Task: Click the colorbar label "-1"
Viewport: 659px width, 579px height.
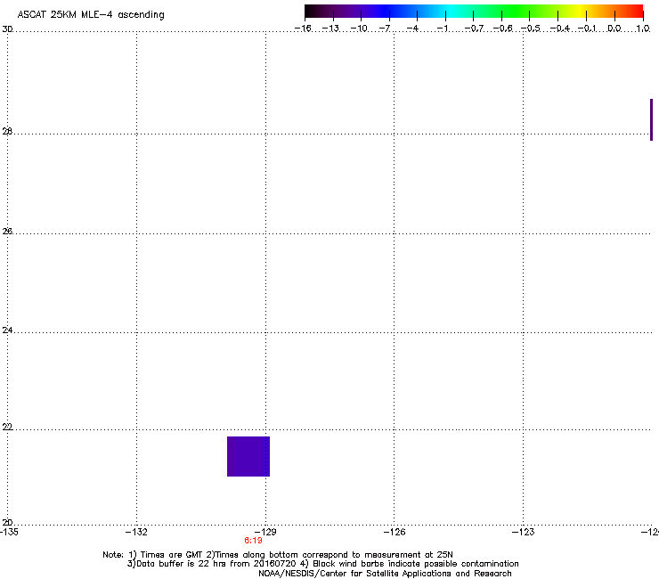Action: [x=442, y=29]
